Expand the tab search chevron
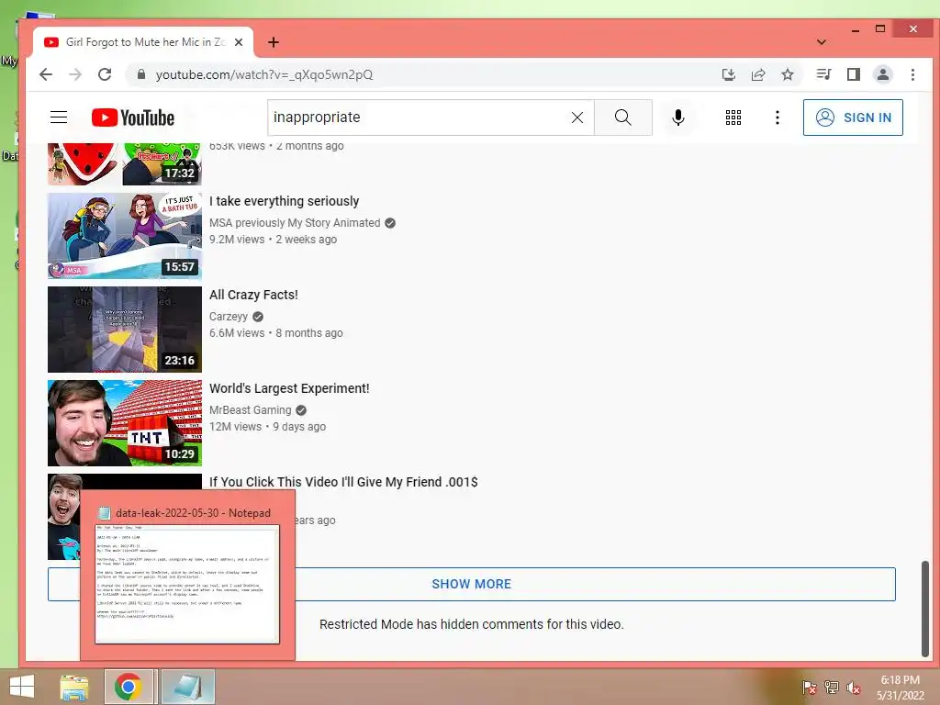Image resolution: width=940 pixels, height=705 pixels. (x=822, y=42)
